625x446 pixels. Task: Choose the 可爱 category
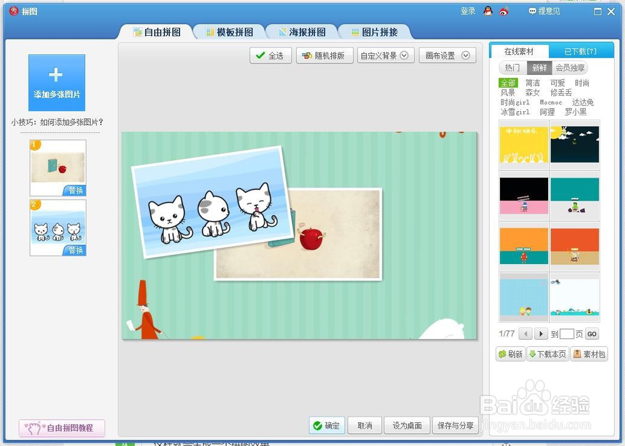click(x=557, y=83)
